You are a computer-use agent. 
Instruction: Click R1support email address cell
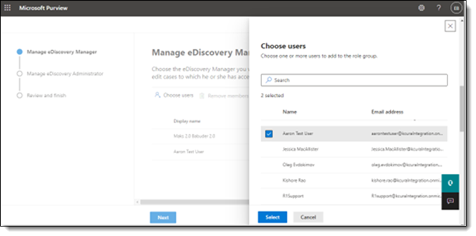tap(407, 196)
